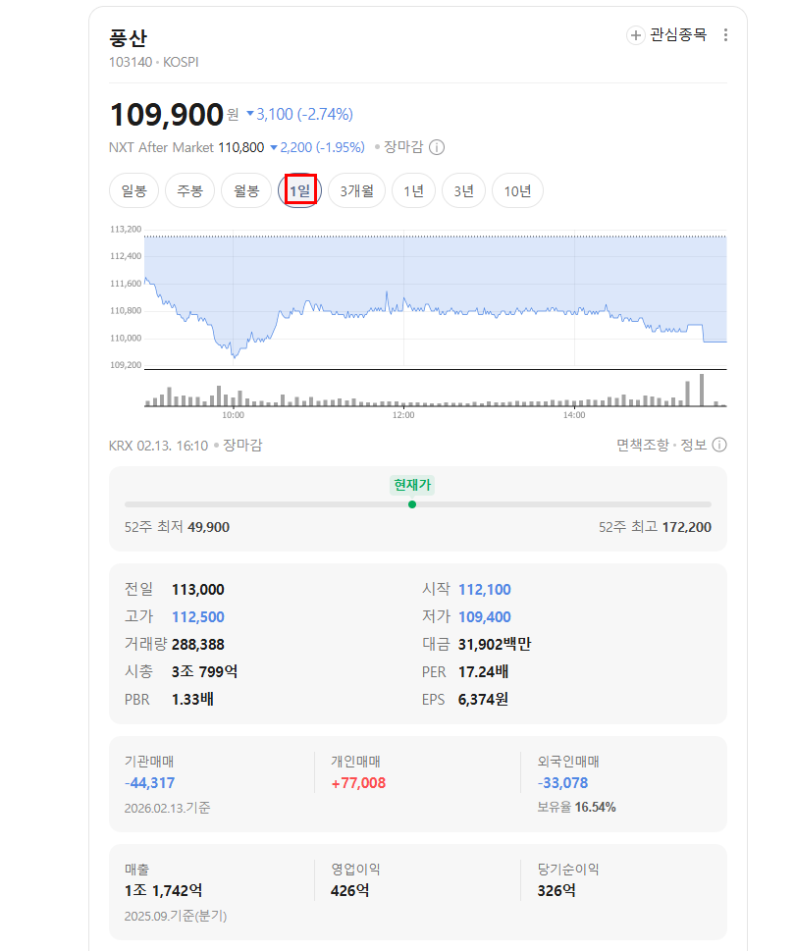Click the 103140 · KOSPI ticker code

(x=154, y=63)
